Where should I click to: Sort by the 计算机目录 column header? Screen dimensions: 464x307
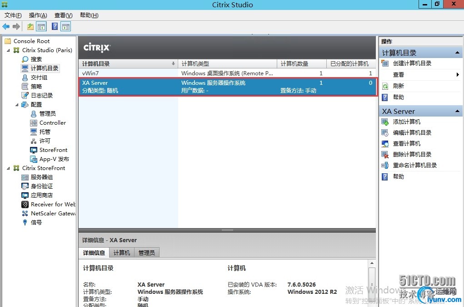coord(128,64)
